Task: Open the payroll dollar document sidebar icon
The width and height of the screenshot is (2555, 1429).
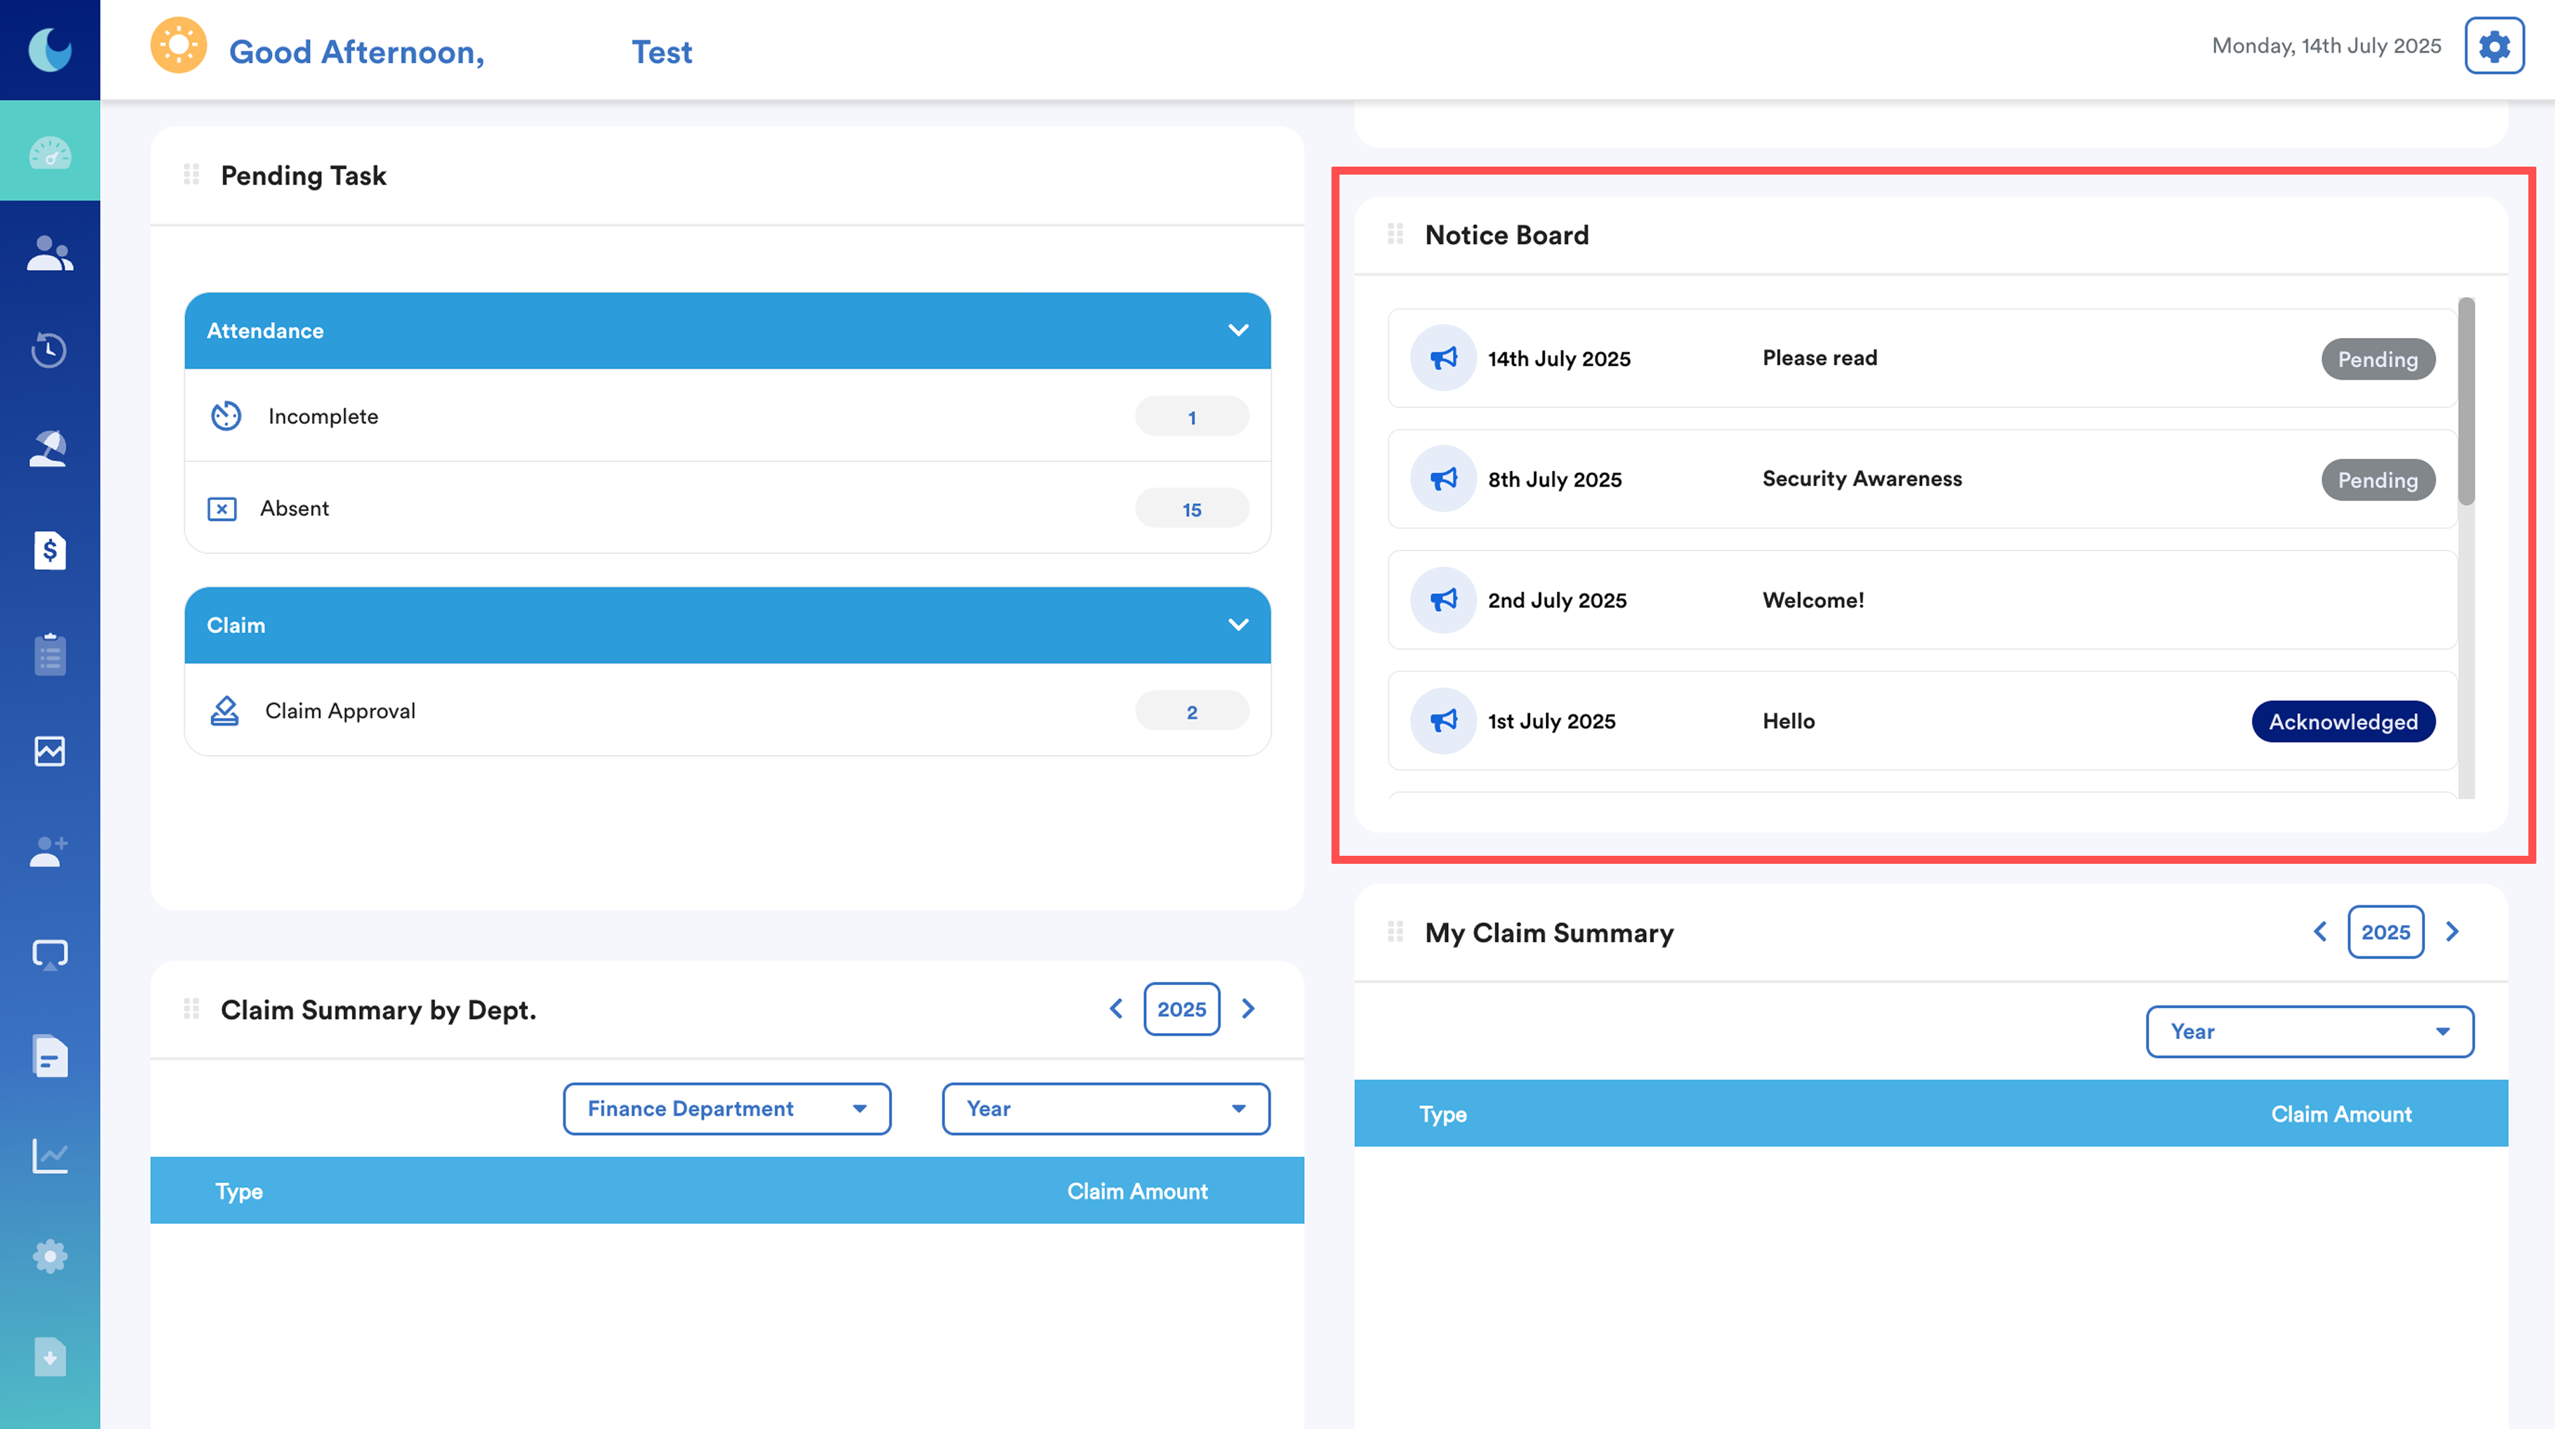Action: pos(49,551)
